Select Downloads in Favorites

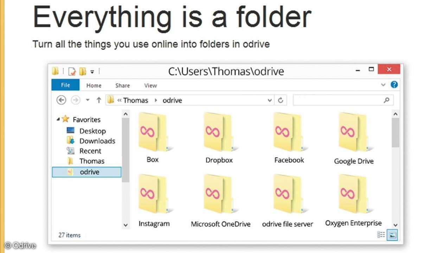coord(97,141)
